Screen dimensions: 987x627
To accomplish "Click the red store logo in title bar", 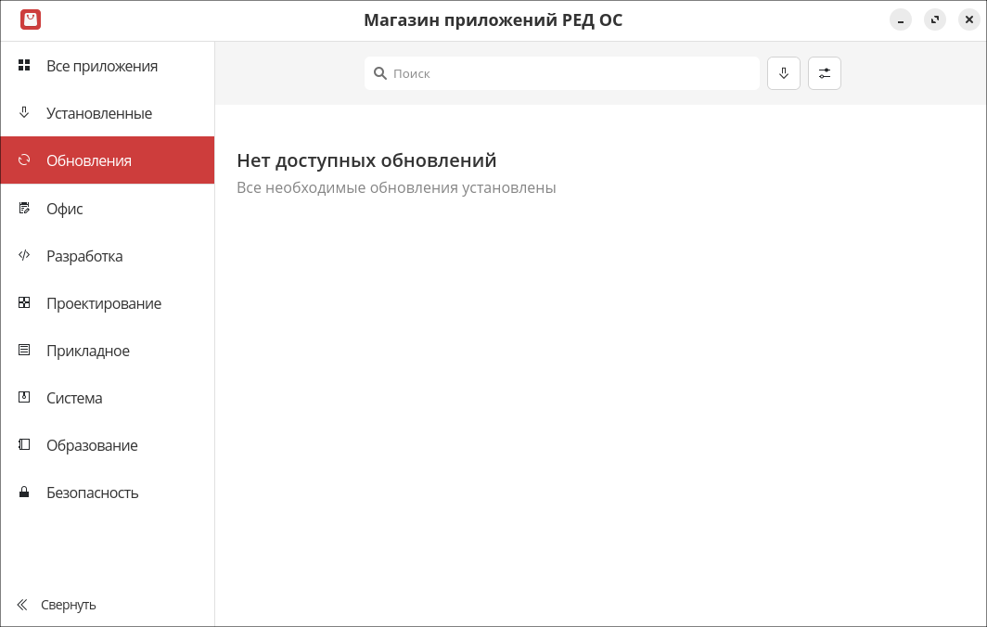I will [x=31, y=19].
